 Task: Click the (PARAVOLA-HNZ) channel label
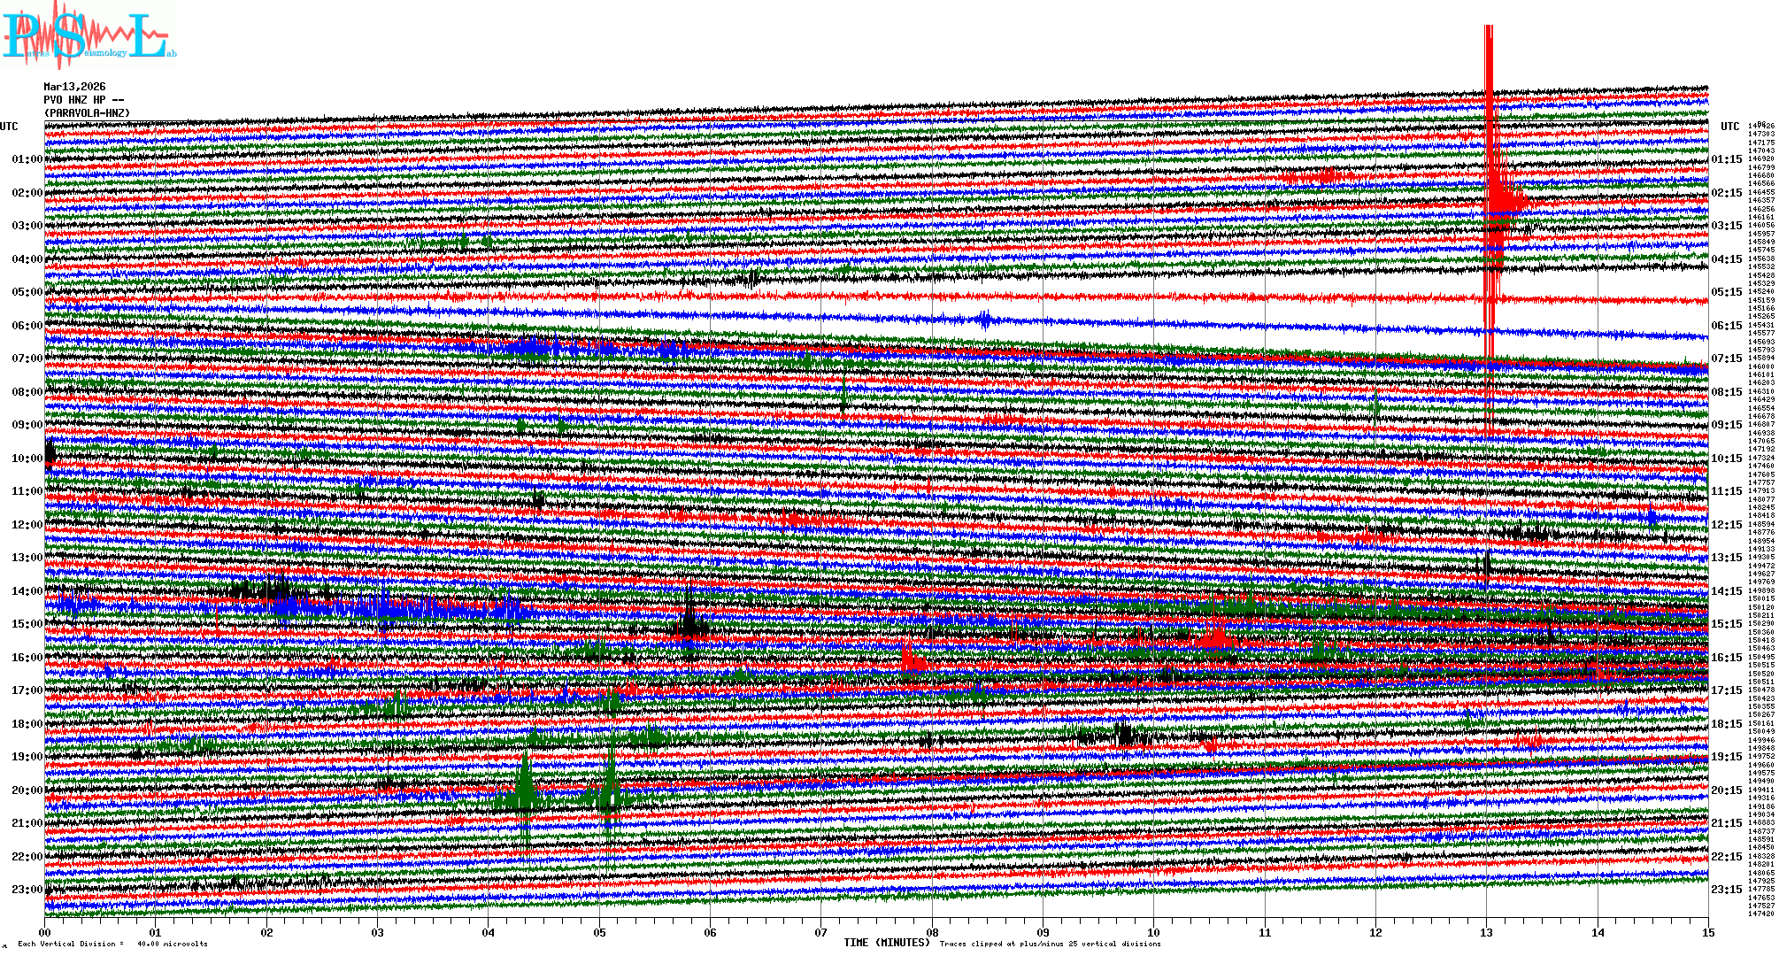pos(87,113)
